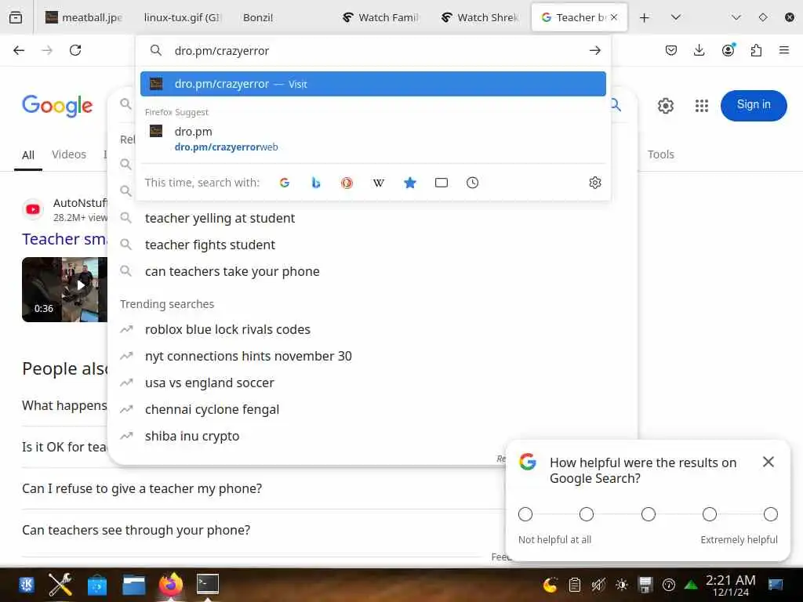Image resolution: width=803 pixels, height=602 pixels.
Task: Click the Google logo
Action: 57,106
